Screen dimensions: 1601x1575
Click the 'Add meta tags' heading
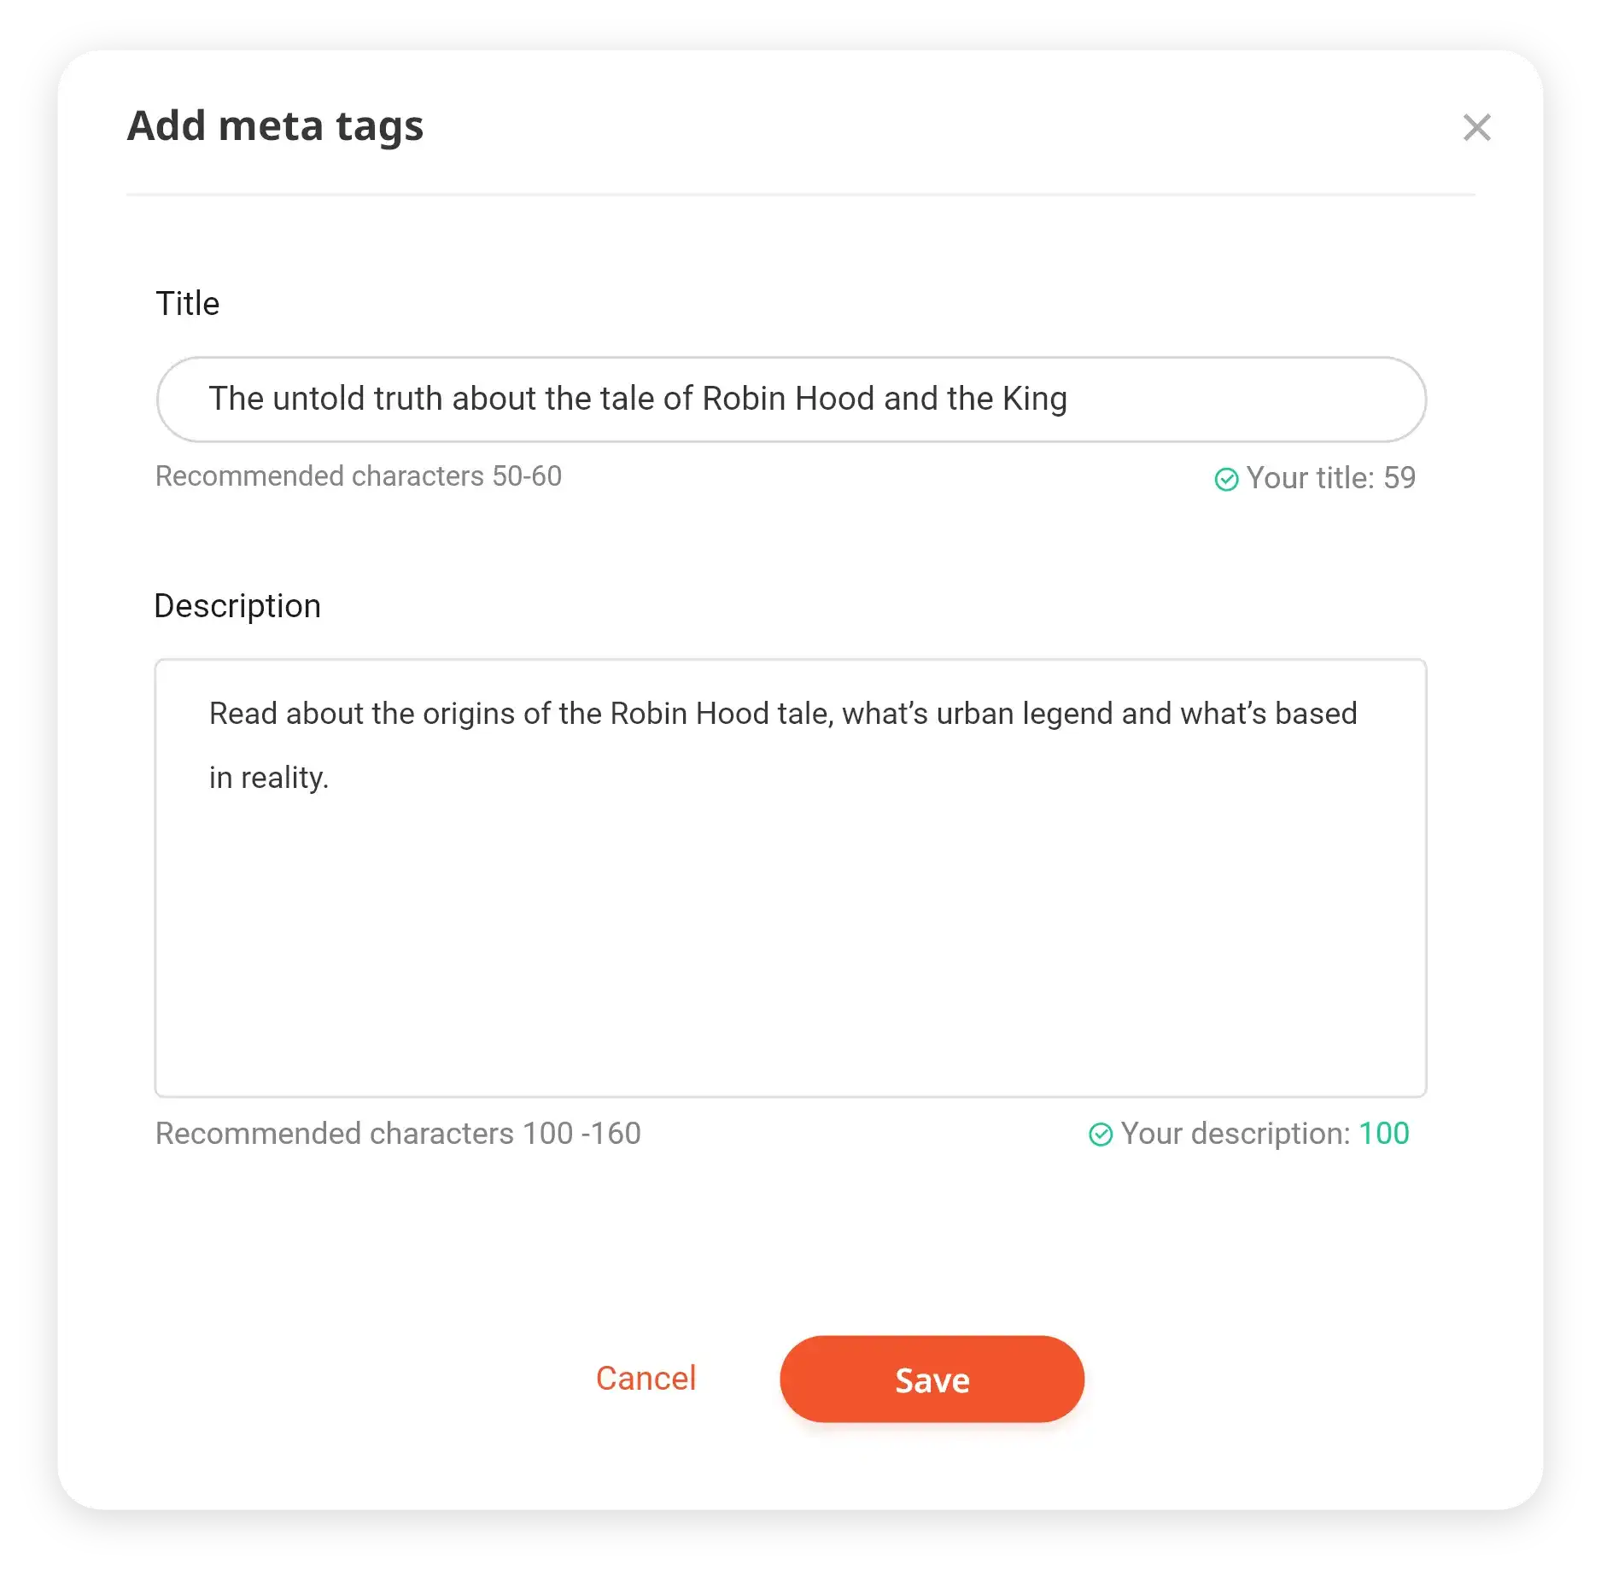click(275, 126)
